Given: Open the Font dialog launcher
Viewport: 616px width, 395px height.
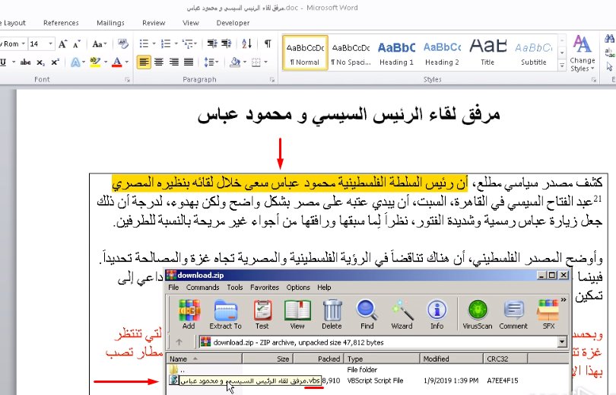Looking at the screenshot, I should pyautogui.click(x=127, y=80).
